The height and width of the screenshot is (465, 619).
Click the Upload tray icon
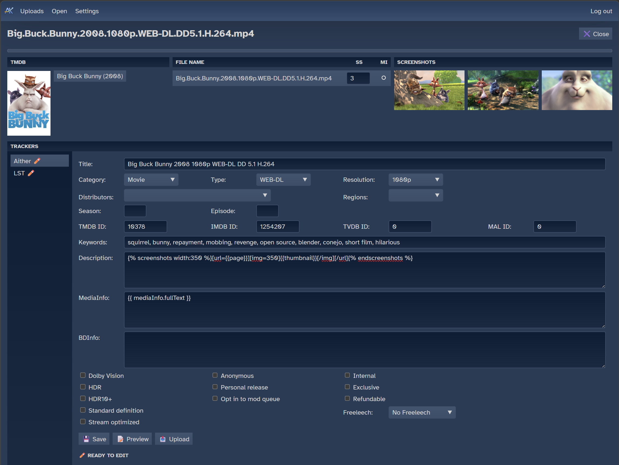click(x=163, y=439)
